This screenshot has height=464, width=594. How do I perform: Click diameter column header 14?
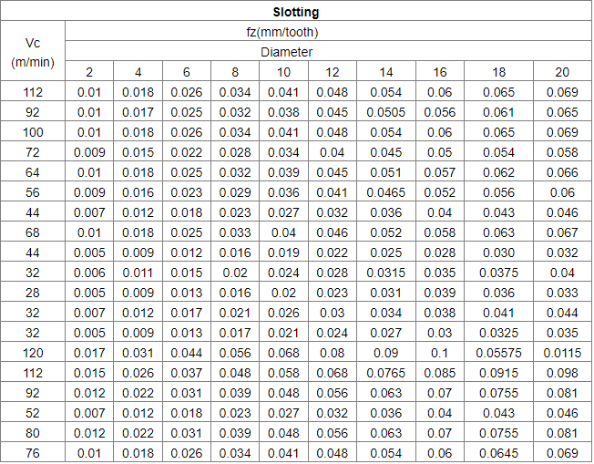coord(386,72)
